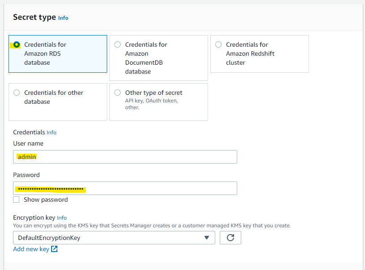Choose Other type of secret option
This screenshot has width=365, height=270.
pos(117,93)
